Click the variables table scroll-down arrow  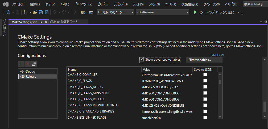tap(220, 117)
